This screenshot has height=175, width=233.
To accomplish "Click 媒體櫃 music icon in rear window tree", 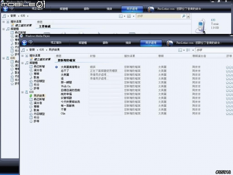I will [x=8, y=29].
